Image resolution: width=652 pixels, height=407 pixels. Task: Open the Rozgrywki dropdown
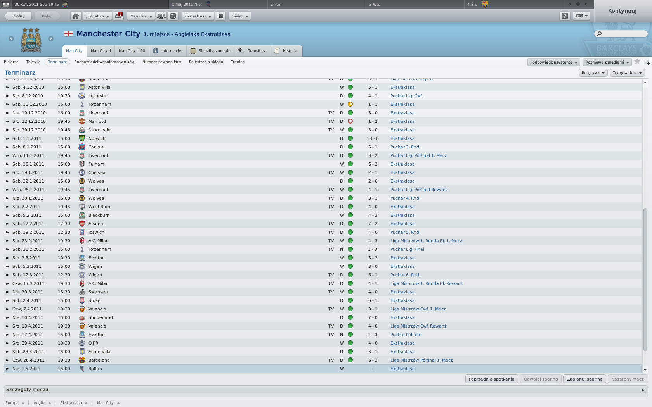pos(593,73)
